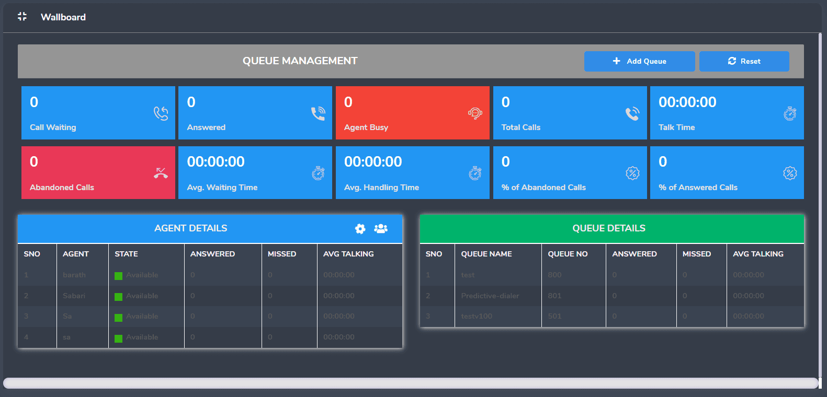Image resolution: width=827 pixels, height=397 pixels.
Task: Click the Abandoned Calls missed-call icon
Action: [x=161, y=173]
